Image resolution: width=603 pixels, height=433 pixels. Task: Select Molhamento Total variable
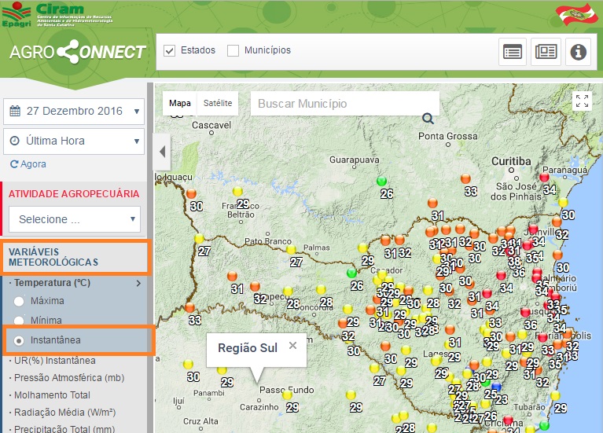pos(52,395)
